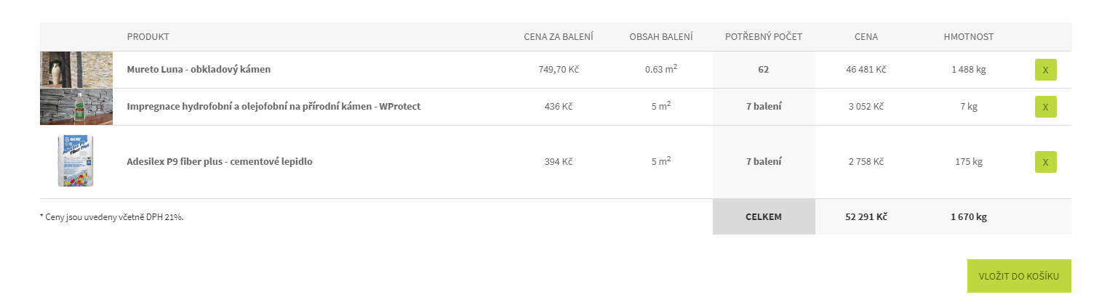Remove WProtect impregnation row with X button
The width and height of the screenshot is (1107, 305).
(1045, 107)
